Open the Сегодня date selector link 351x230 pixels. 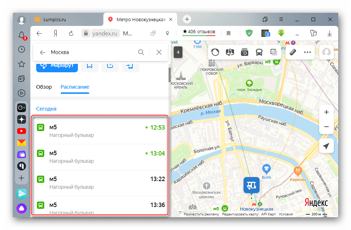coord(46,109)
